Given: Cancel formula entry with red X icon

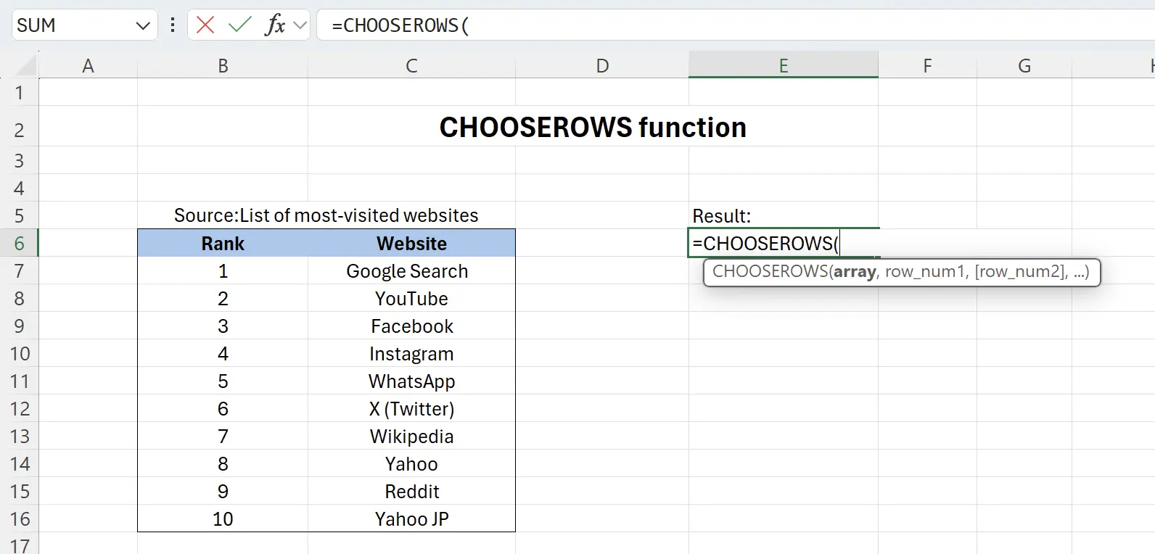Looking at the screenshot, I should pyautogui.click(x=205, y=25).
